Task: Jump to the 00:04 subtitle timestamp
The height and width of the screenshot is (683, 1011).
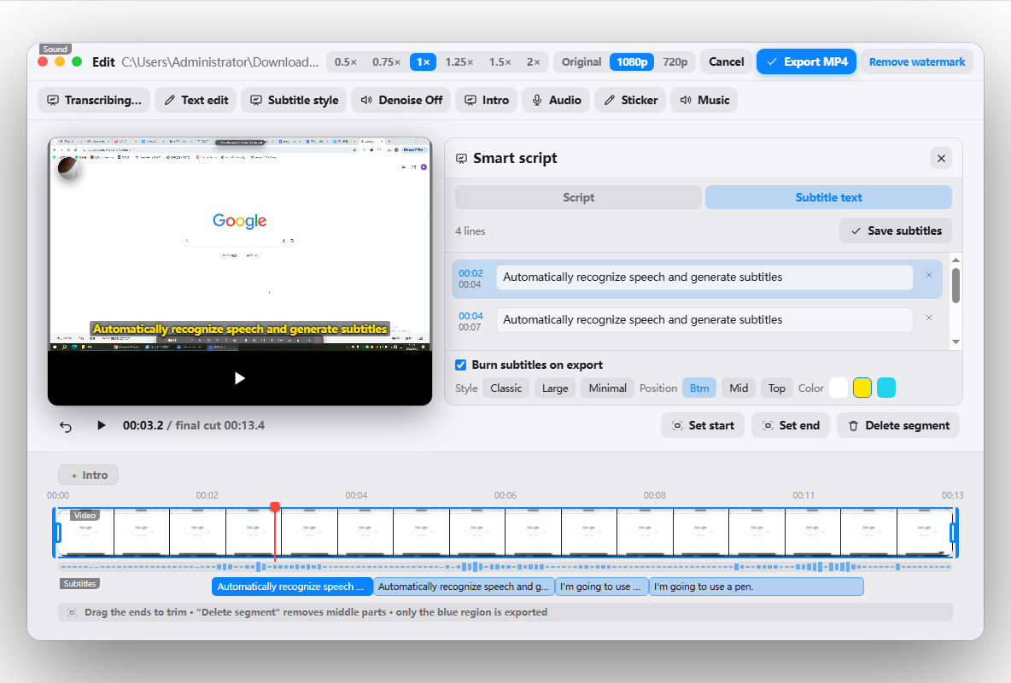Action: (x=470, y=316)
